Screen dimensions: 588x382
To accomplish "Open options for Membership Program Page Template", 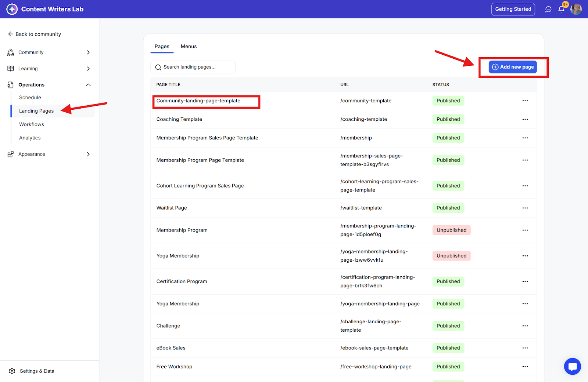I will (x=525, y=160).
